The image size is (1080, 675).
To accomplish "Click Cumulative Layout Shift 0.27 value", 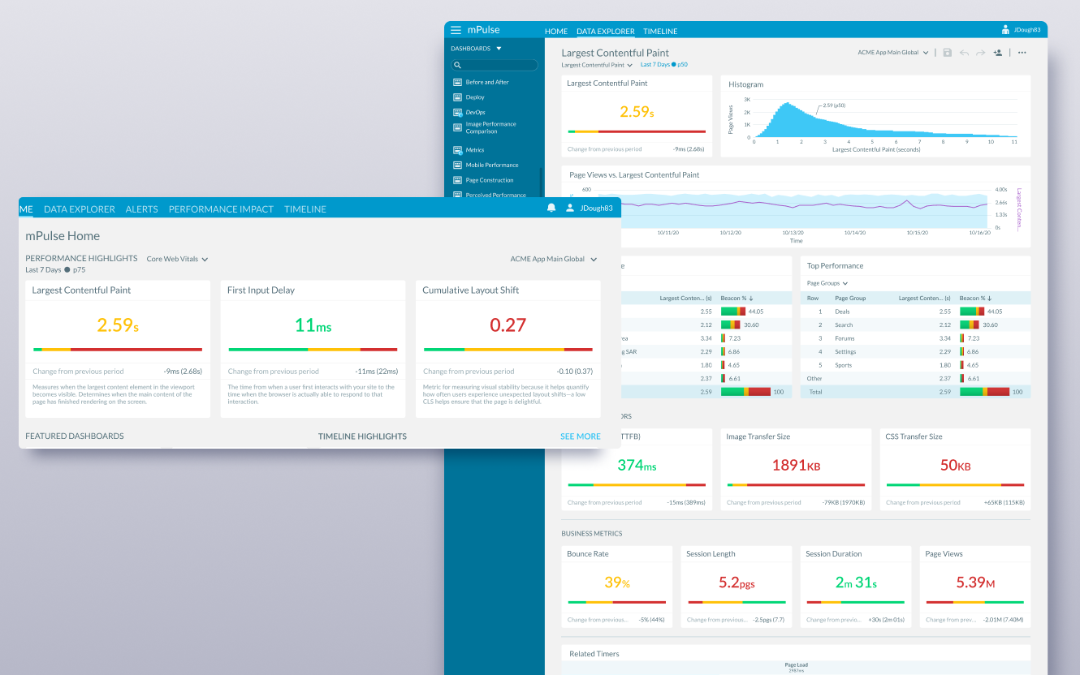I will pos(508,325).
